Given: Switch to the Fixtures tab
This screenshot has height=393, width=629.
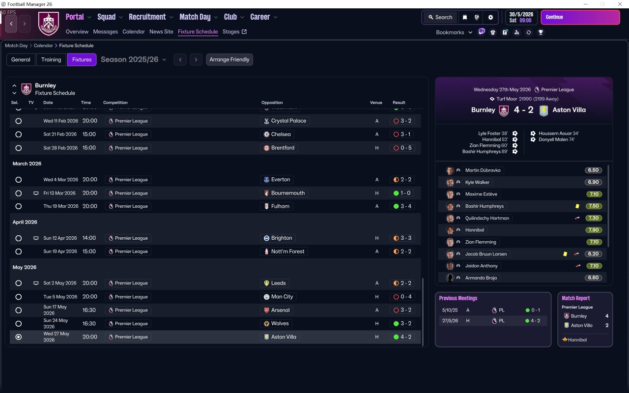Looking at the screenshot, I should pos(82,59).
